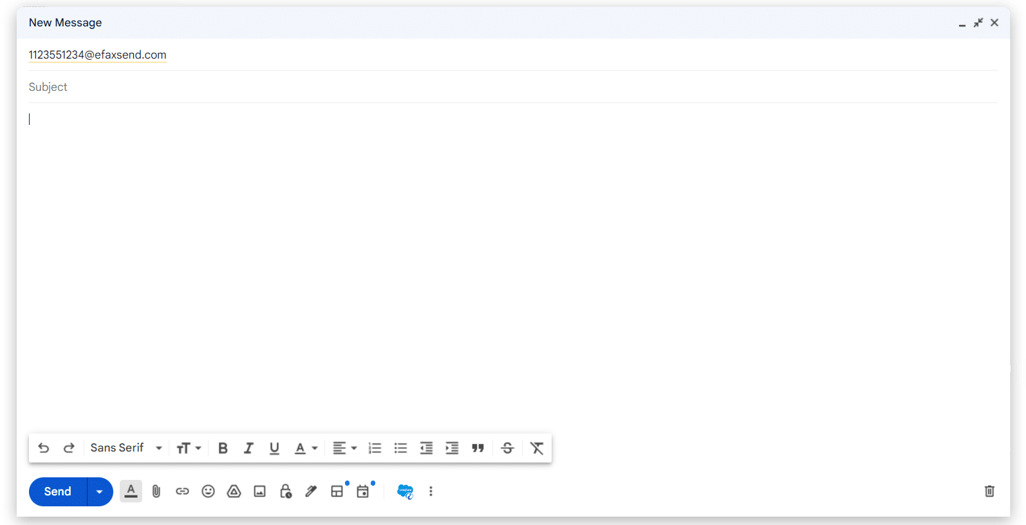
Task: Toggle bold formatting
Action: point(223,448)
